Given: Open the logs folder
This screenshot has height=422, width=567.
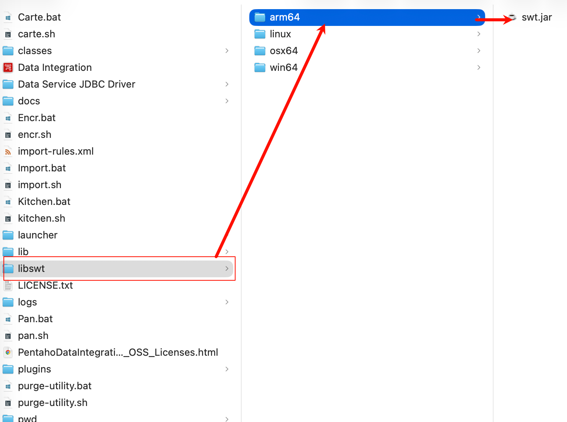Looking at the screenshot, I should tap(27, 302).
